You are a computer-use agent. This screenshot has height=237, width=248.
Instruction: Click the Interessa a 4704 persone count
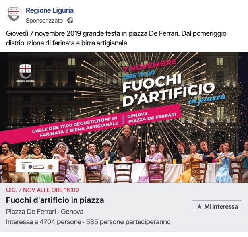click(x=43, y=222)
